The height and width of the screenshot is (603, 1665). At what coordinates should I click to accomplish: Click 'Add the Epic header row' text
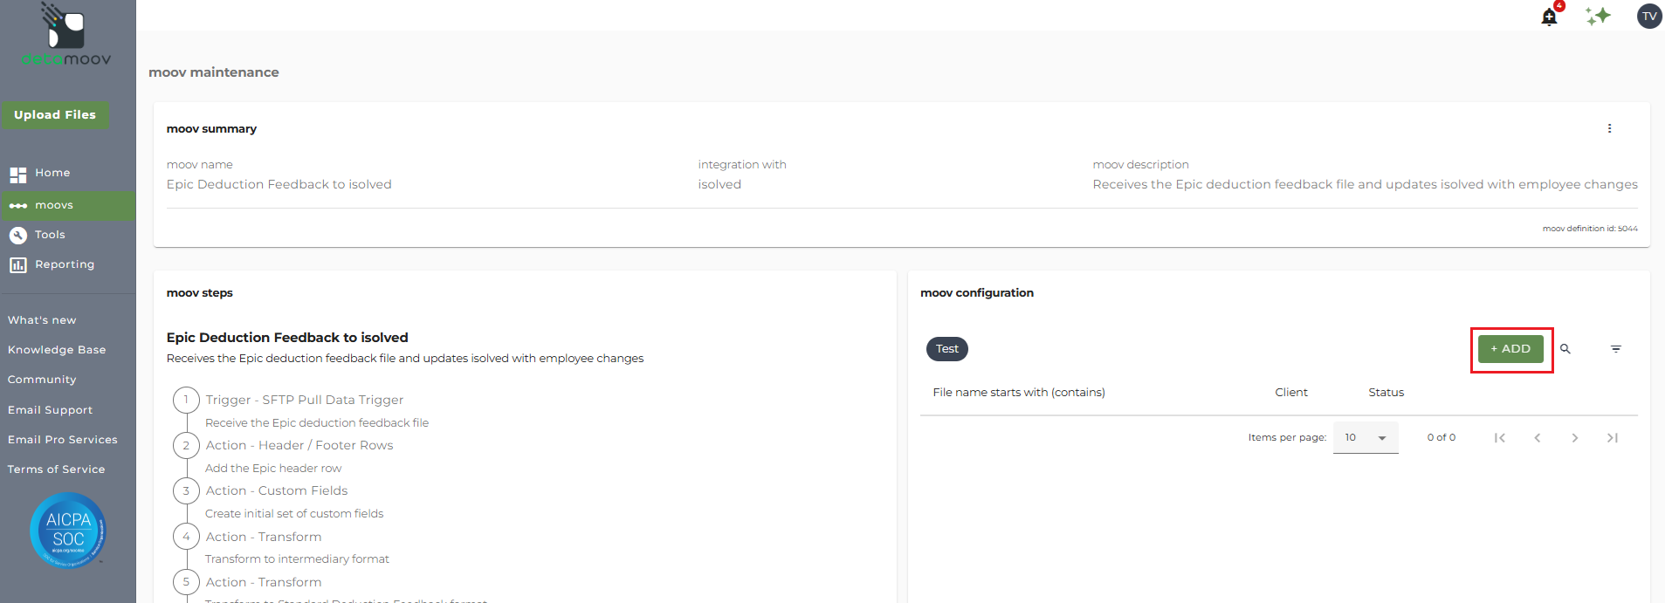273,469
